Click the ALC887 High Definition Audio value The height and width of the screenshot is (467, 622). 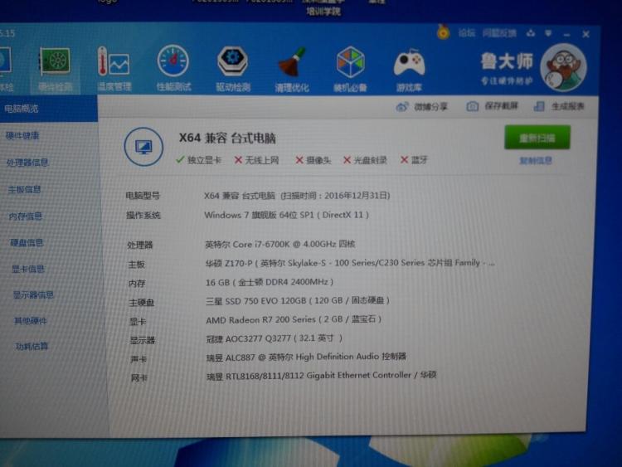click(x=306, y=357)
